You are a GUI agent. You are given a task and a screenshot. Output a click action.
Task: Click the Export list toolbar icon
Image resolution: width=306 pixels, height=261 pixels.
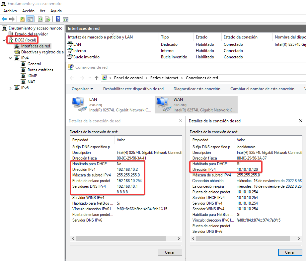pyautogui.click(x=48, y=19)
